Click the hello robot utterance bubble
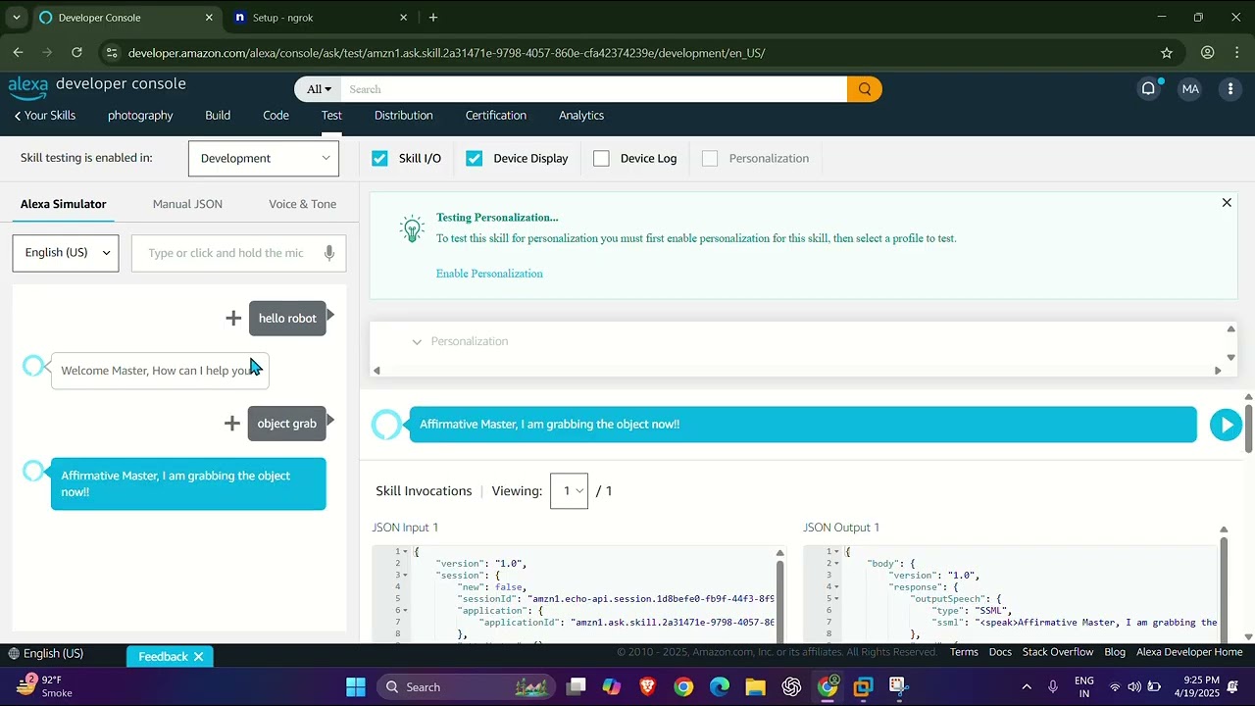 287,319
